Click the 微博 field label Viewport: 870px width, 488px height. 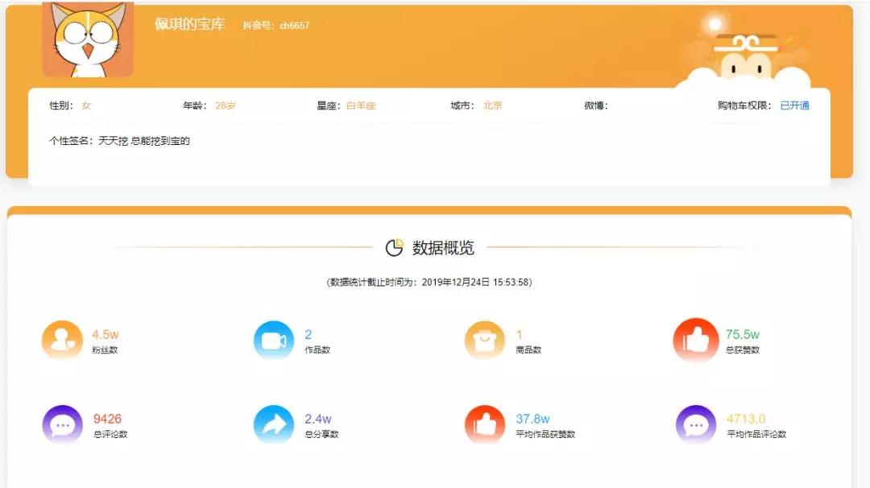596,105
